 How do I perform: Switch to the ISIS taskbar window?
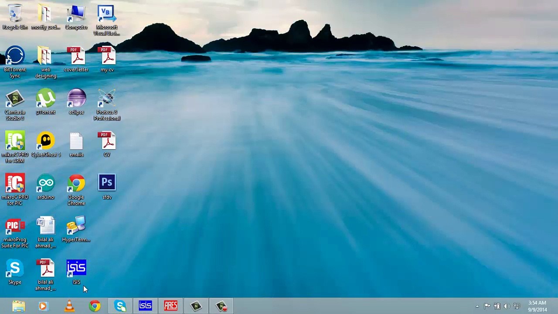[145, 306]
